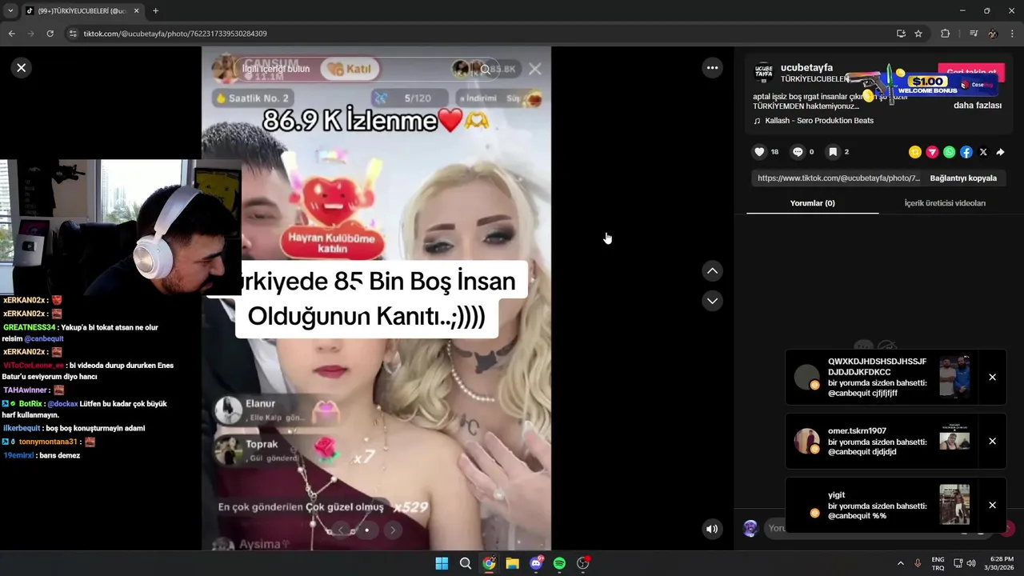Open ucubetayfa profile name
This screenshot has width=1024, height=576.
(806, 68)
